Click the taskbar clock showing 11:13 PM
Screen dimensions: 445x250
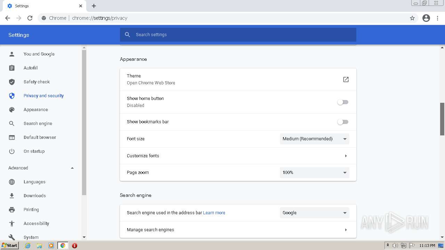[x=427, y=245]
